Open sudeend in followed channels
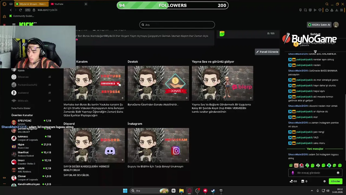This screenshot has width=346, height=195. point(31,93)
